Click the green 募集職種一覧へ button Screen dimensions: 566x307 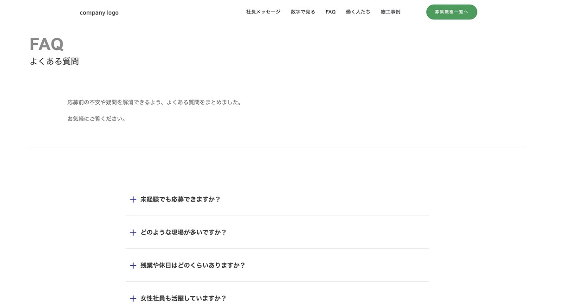point(451,12)
